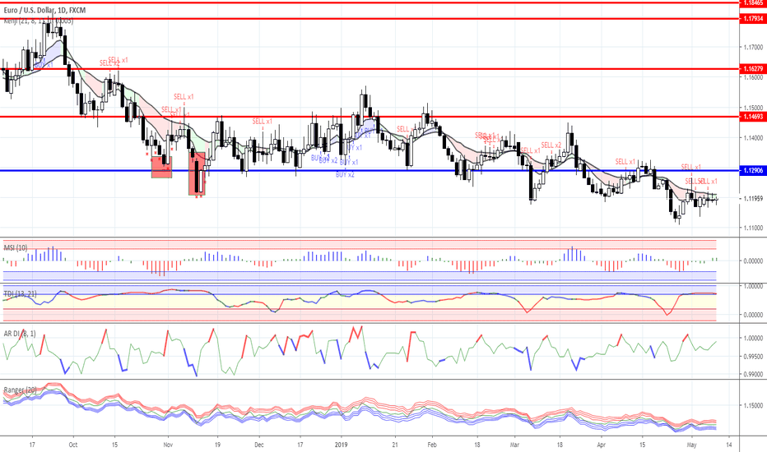Select the Ranger (20) indicator label
The height and width of the screenshot is (452, 767).
[x=20, y=390]
